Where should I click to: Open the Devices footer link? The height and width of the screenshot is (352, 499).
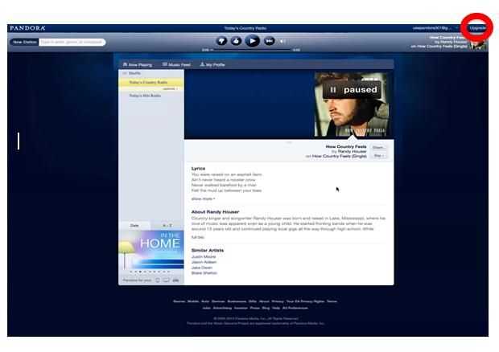point(218,301)
